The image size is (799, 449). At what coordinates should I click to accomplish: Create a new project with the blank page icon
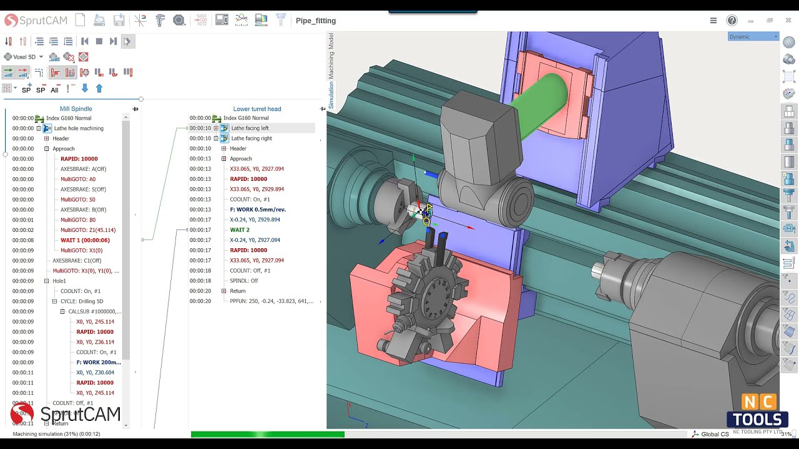tap(80, 21)
